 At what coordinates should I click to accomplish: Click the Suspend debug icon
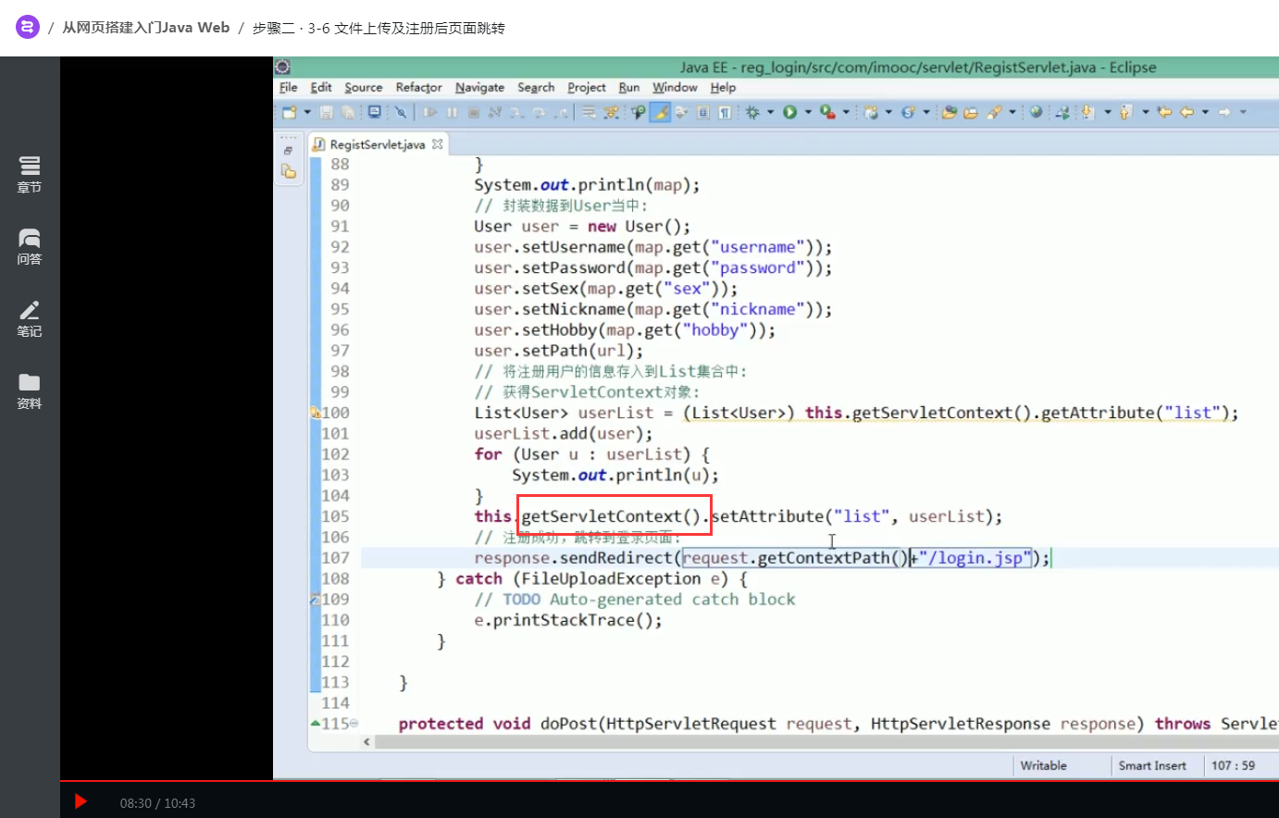coord(452,112)
